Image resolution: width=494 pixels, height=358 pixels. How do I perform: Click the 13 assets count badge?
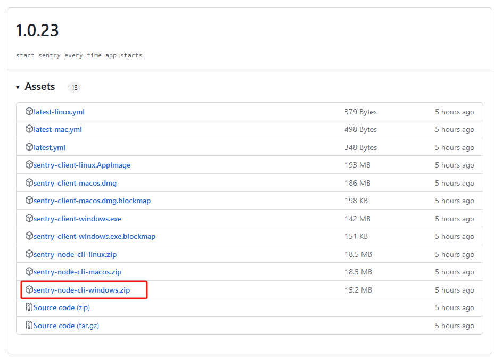pyautogui.click(x=75, y=87)
